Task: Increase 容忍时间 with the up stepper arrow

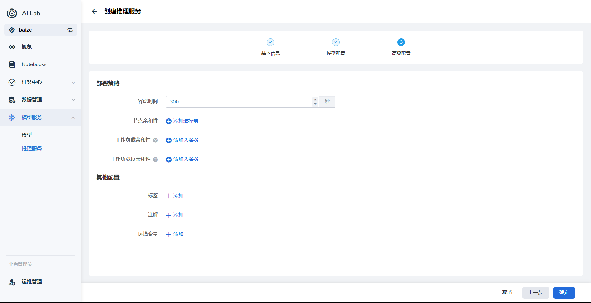Action: coord(315,99)
